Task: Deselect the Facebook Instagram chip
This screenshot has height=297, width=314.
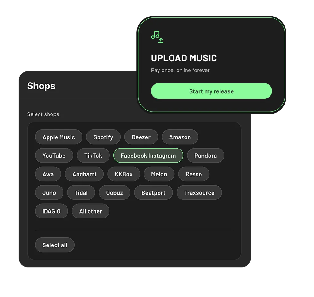Action: coord(148,156)
